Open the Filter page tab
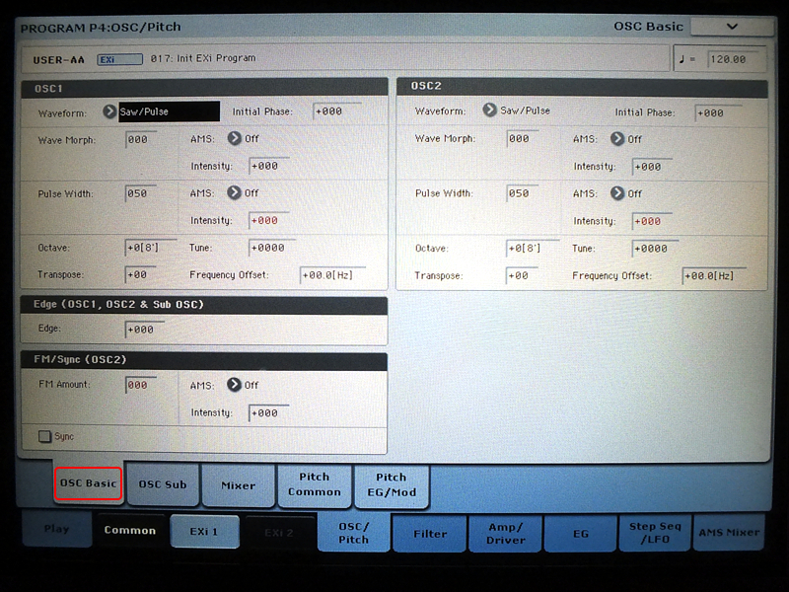This screenshot has width=789, height=592. click(x=430, y=534)
